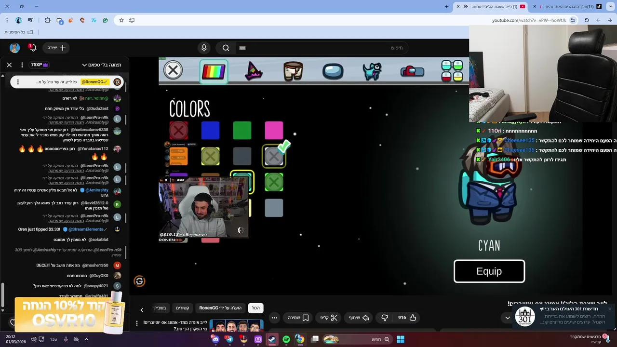Like the video with 916 likes
617x347 pixels.
pos(407,318)
